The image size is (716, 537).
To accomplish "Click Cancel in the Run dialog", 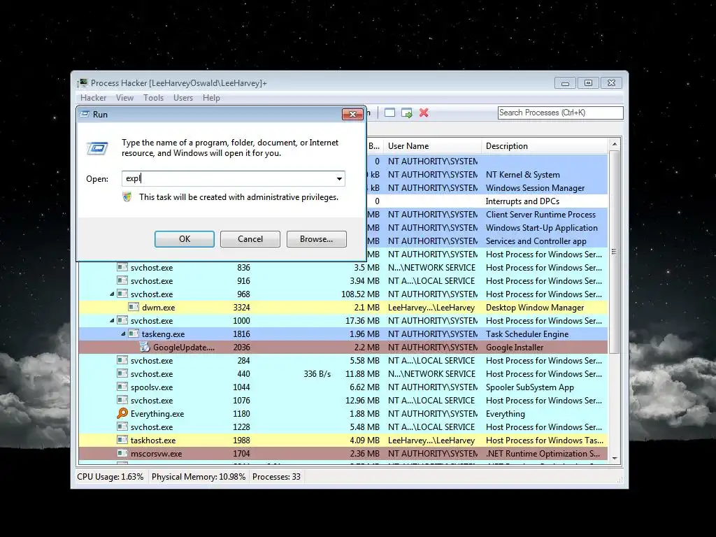I will tap(250, 239).
